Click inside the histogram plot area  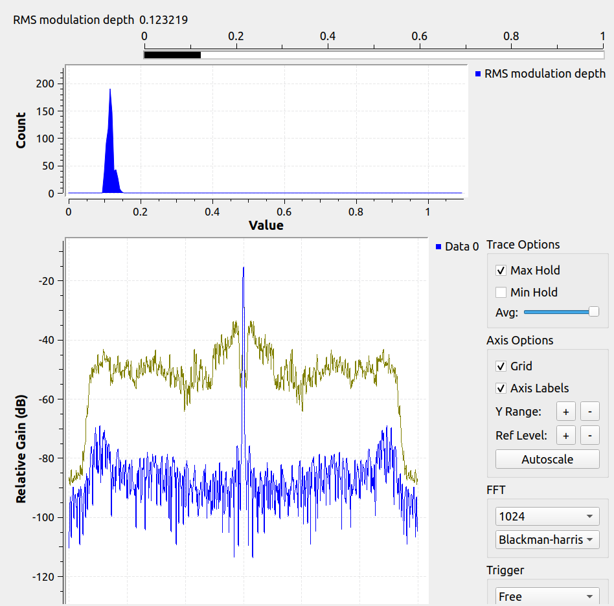tap(259, 129)
